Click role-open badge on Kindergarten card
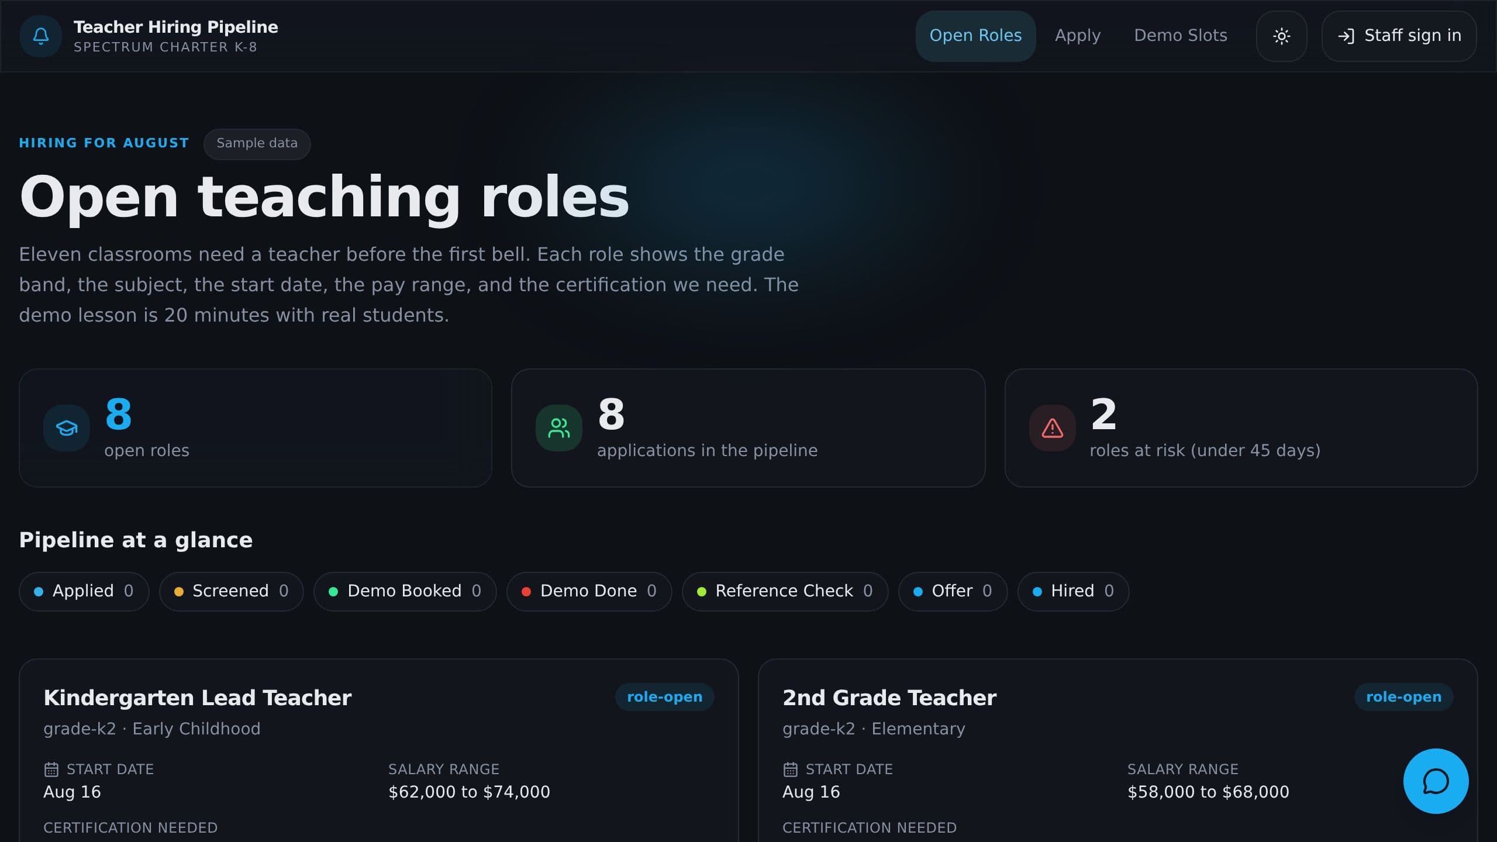Image resolution: width=1497 pixels, height=842 pixels. 664,697
